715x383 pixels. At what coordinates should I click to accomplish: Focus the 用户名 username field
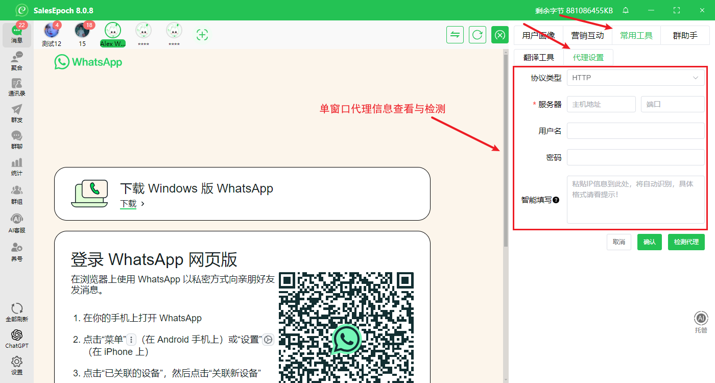coord(635,131)
